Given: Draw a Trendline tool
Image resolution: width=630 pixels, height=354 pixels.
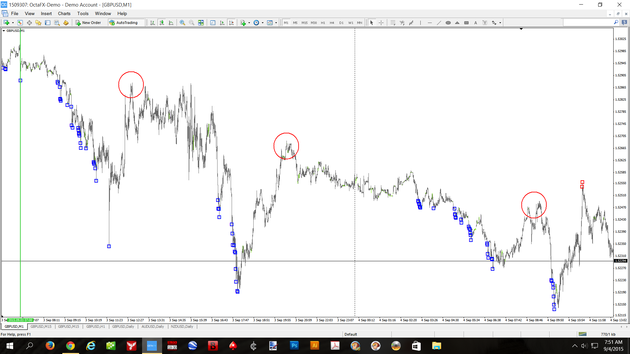Looking at the screenshot, I should tap(439, 23).
